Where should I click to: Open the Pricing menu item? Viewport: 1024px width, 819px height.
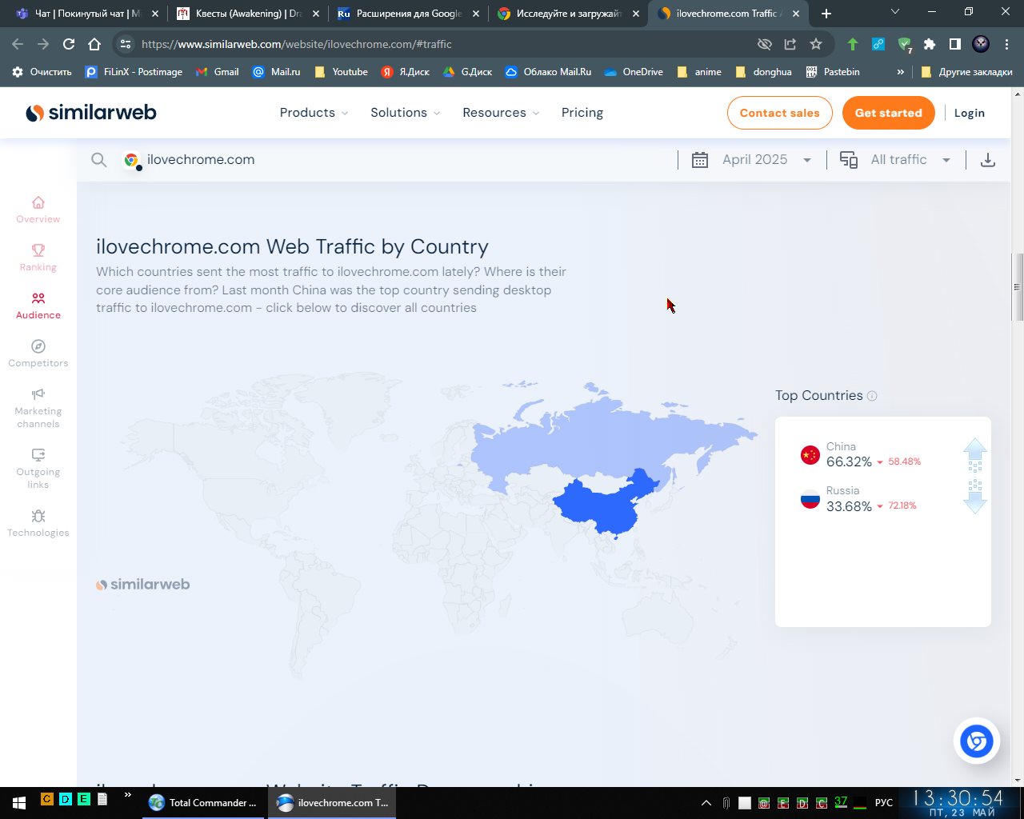coord(582,113)
